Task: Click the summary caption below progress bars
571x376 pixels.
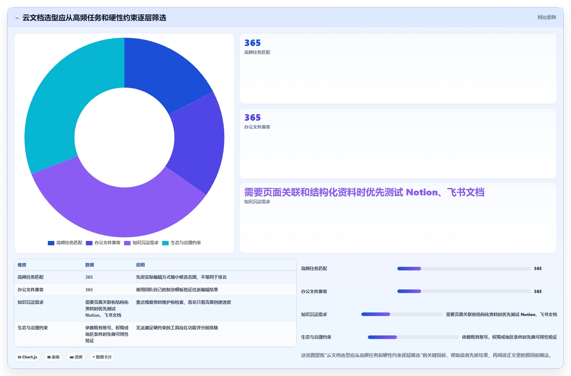Action: click(x=427, y=355)
